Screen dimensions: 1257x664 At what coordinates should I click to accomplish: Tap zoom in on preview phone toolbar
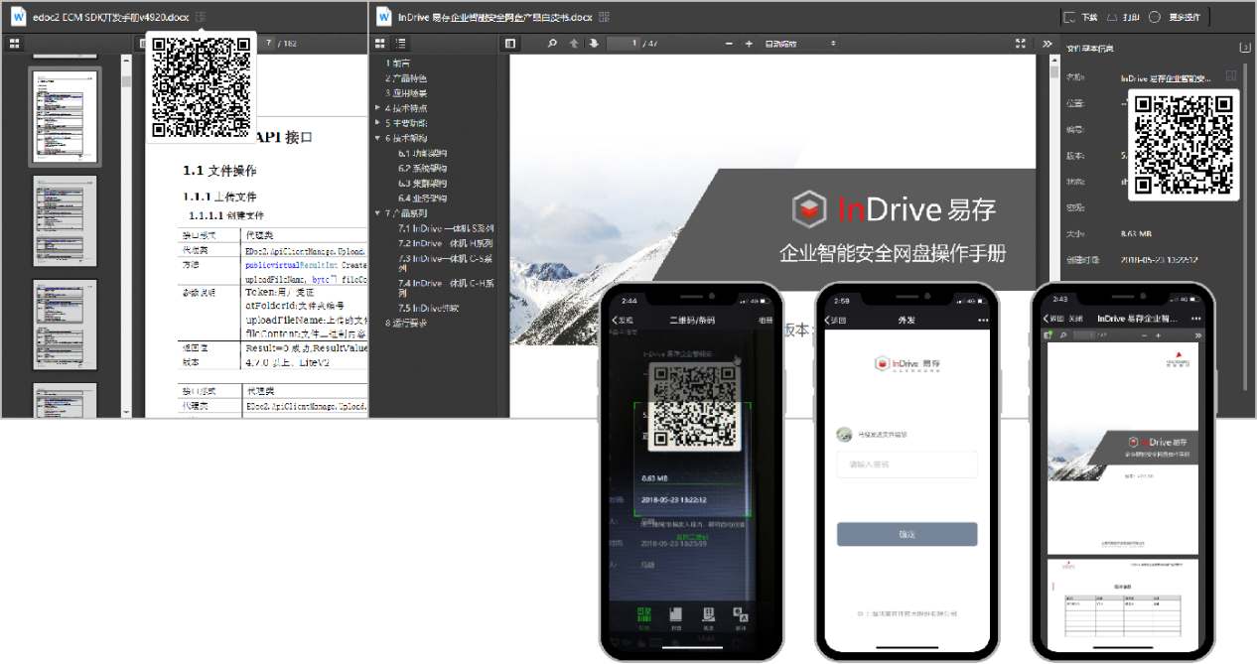[1159, 336]
